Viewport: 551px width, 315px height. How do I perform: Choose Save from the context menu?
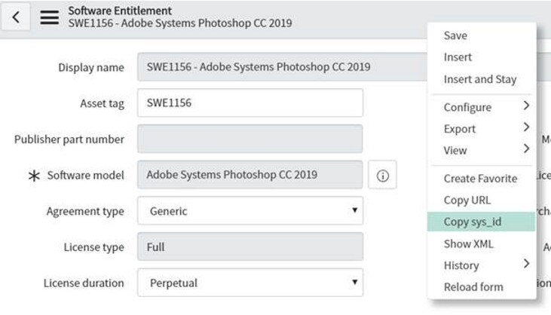[455, 35]
